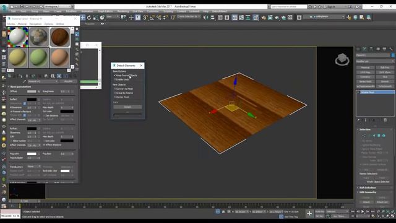This screenshot has width=396, height=223.
Task: Open the Translucency type dropdown
Action: tap(34, 167)
